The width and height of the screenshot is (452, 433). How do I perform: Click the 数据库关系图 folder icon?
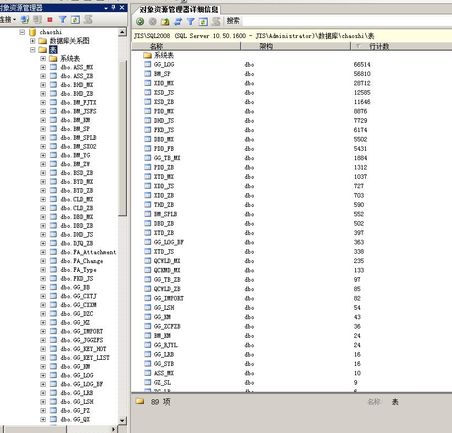click(x=43, y=41)
